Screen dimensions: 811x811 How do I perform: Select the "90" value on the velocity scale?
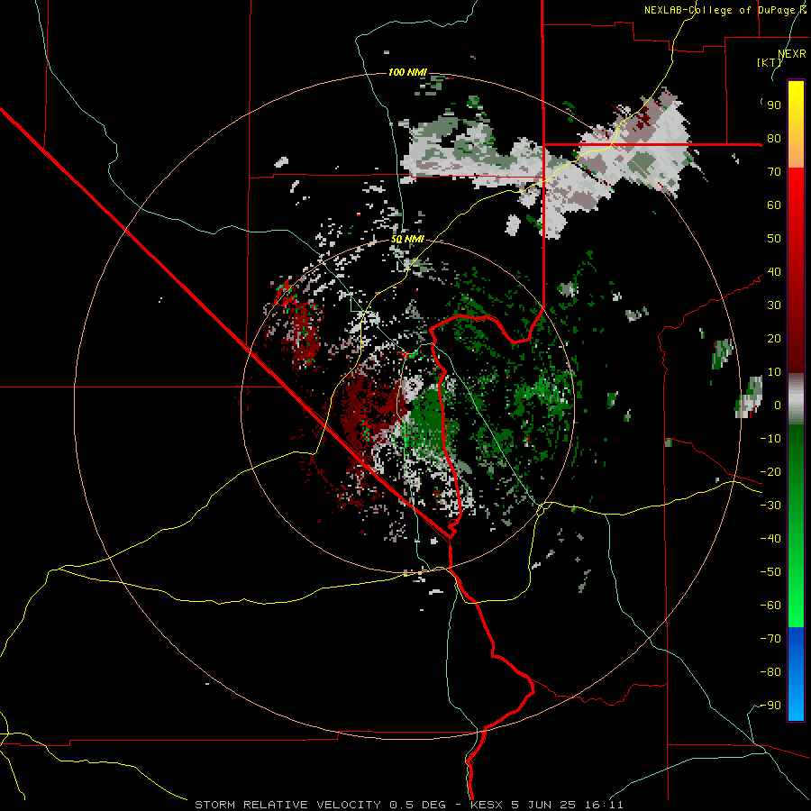click(774, 105)
